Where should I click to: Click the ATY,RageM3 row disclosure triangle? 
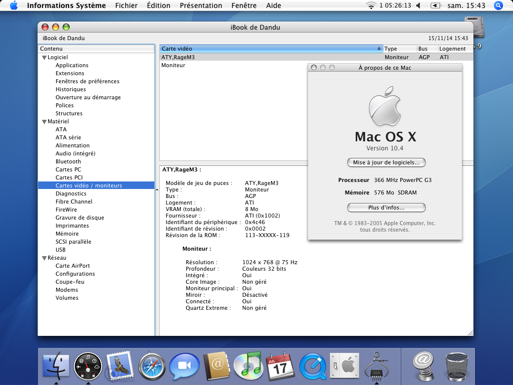(x=160, y=57)
